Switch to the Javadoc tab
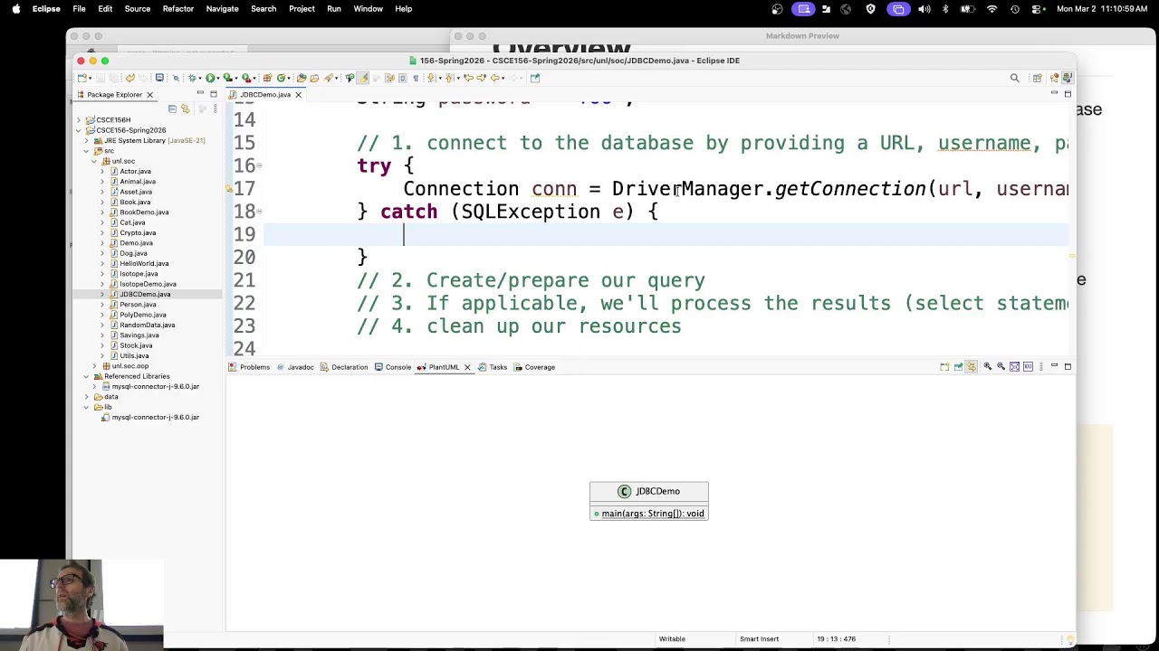 (x=296, y=367)
